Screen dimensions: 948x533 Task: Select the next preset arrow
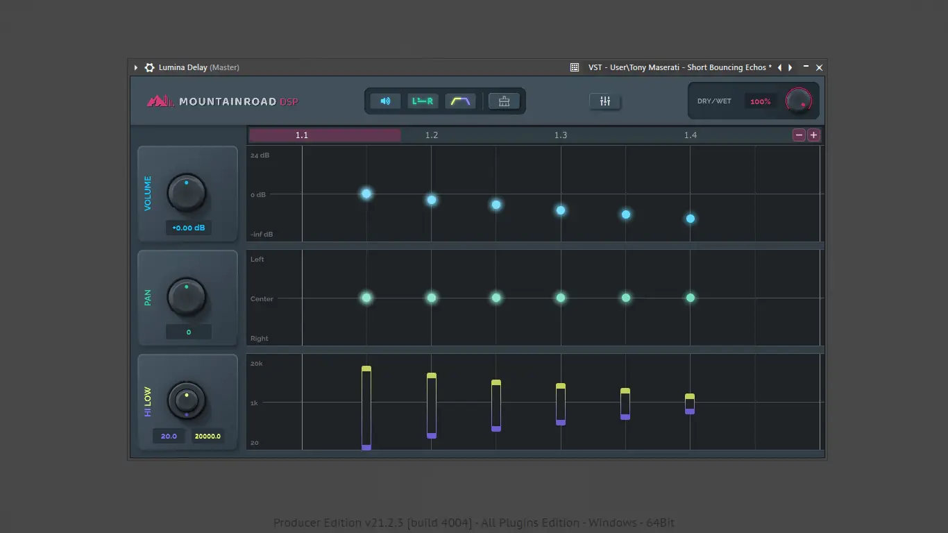click(x=790, y=67)
